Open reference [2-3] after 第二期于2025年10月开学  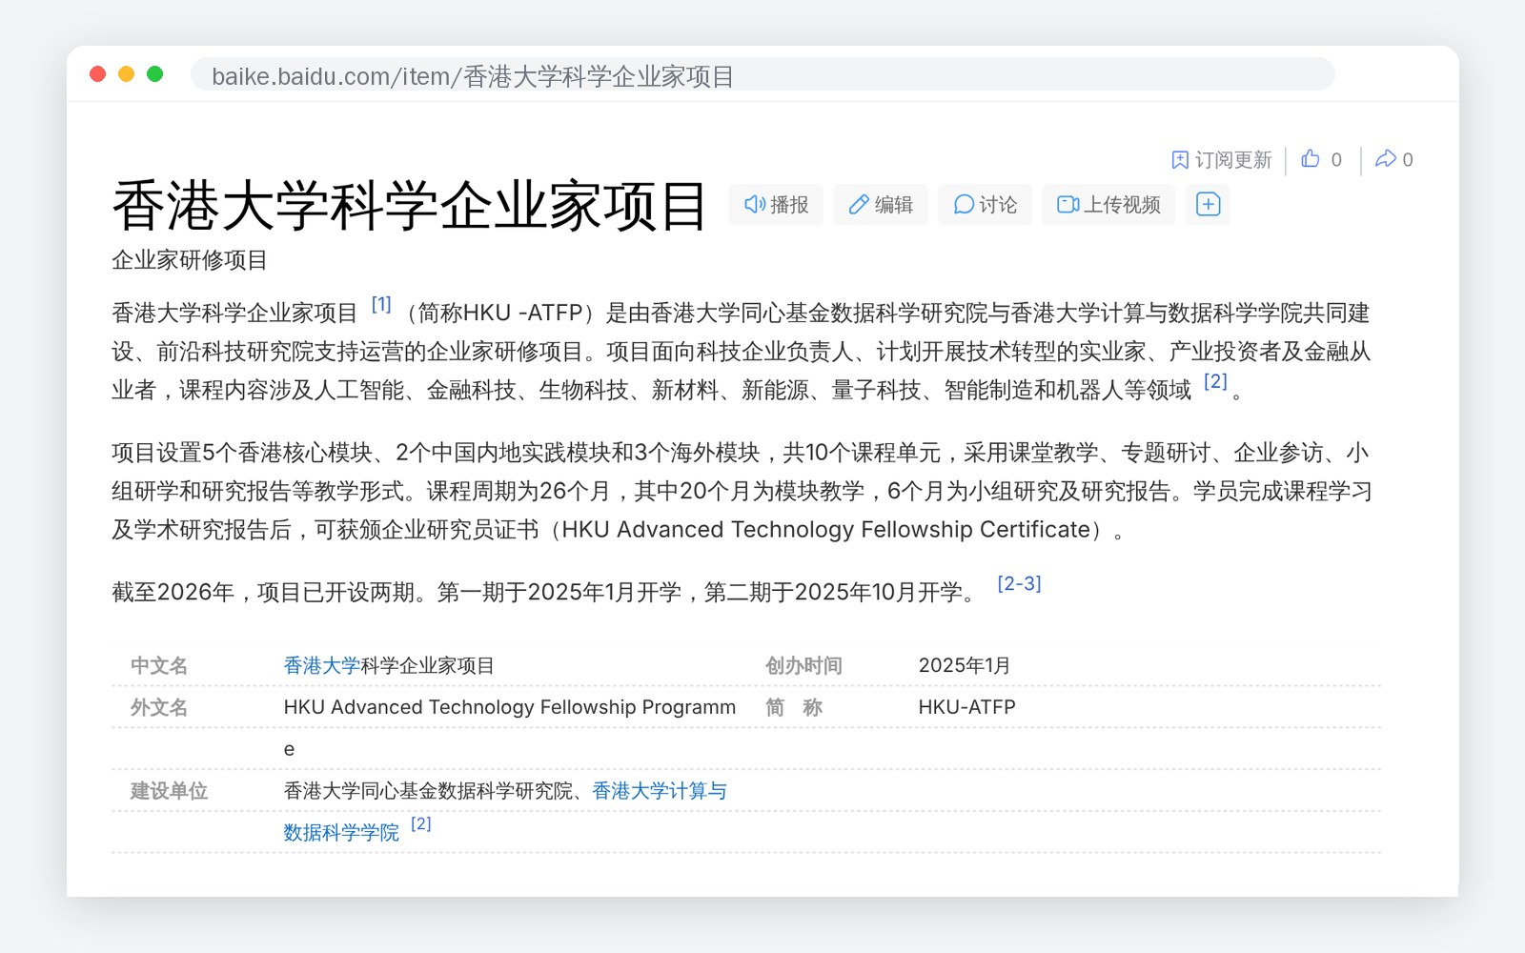[1019, 583]
